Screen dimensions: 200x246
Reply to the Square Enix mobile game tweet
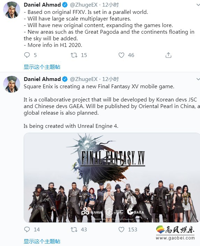tap(27, 230)
